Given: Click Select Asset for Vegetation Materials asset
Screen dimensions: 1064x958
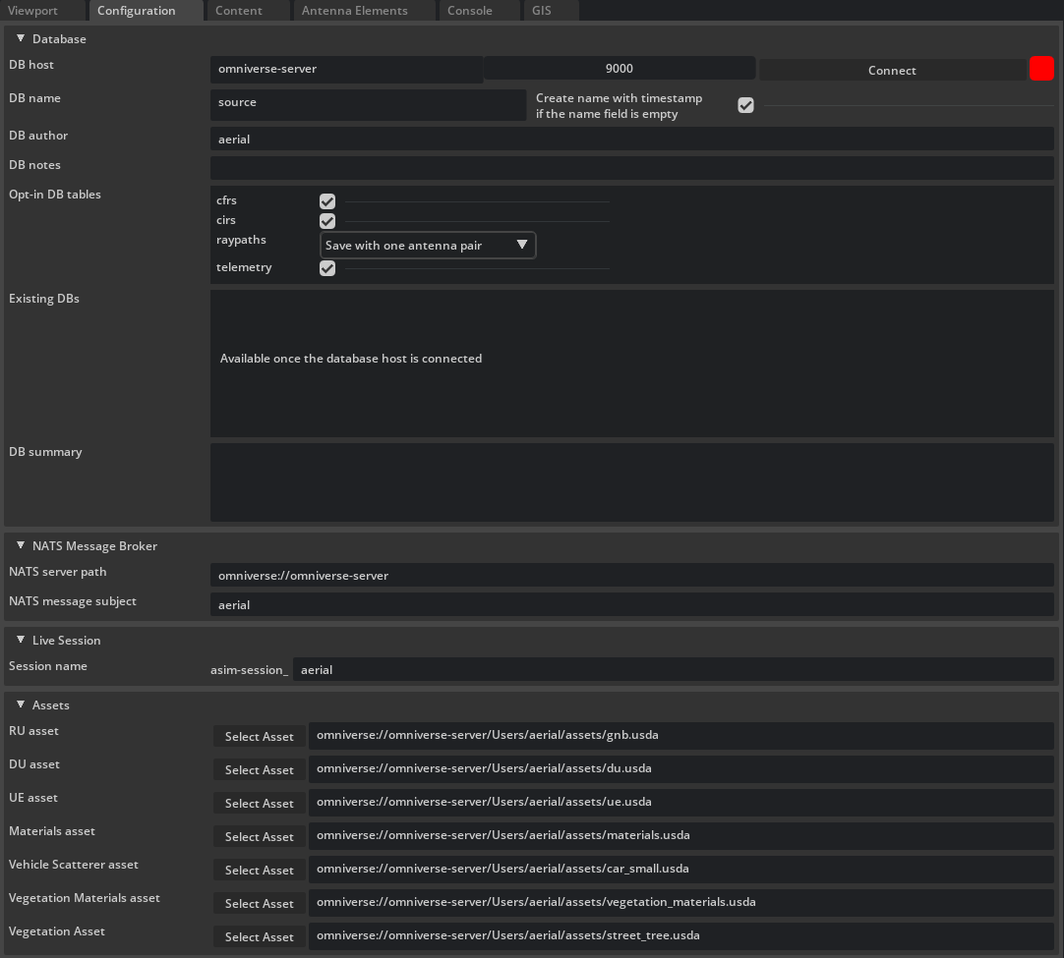Looking at the screenshot, I should [260, 903].
